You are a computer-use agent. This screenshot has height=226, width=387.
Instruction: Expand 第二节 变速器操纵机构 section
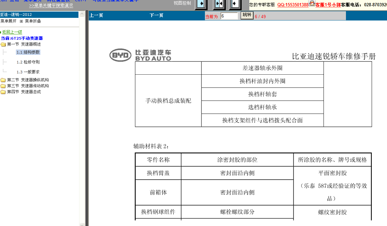point(28,80)
